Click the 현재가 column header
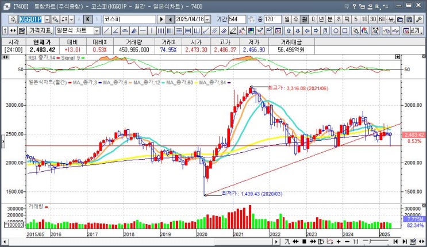 pyautogui.click(x=42, y=42)
